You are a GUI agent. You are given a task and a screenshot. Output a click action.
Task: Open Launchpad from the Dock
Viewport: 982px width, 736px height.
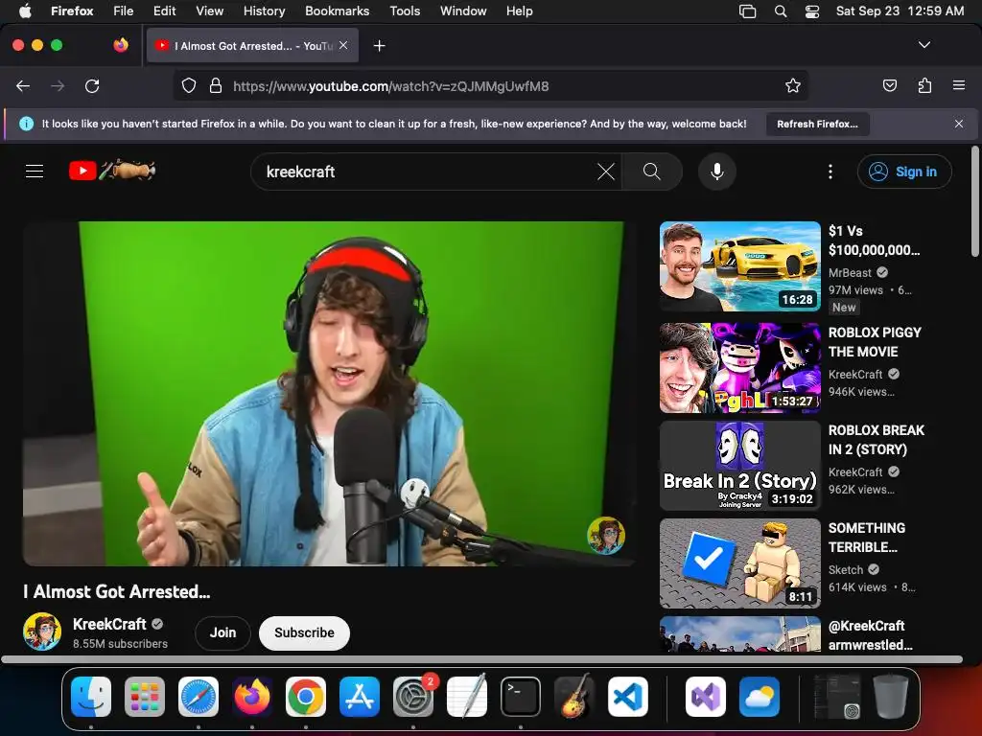[x=145, y=697]
